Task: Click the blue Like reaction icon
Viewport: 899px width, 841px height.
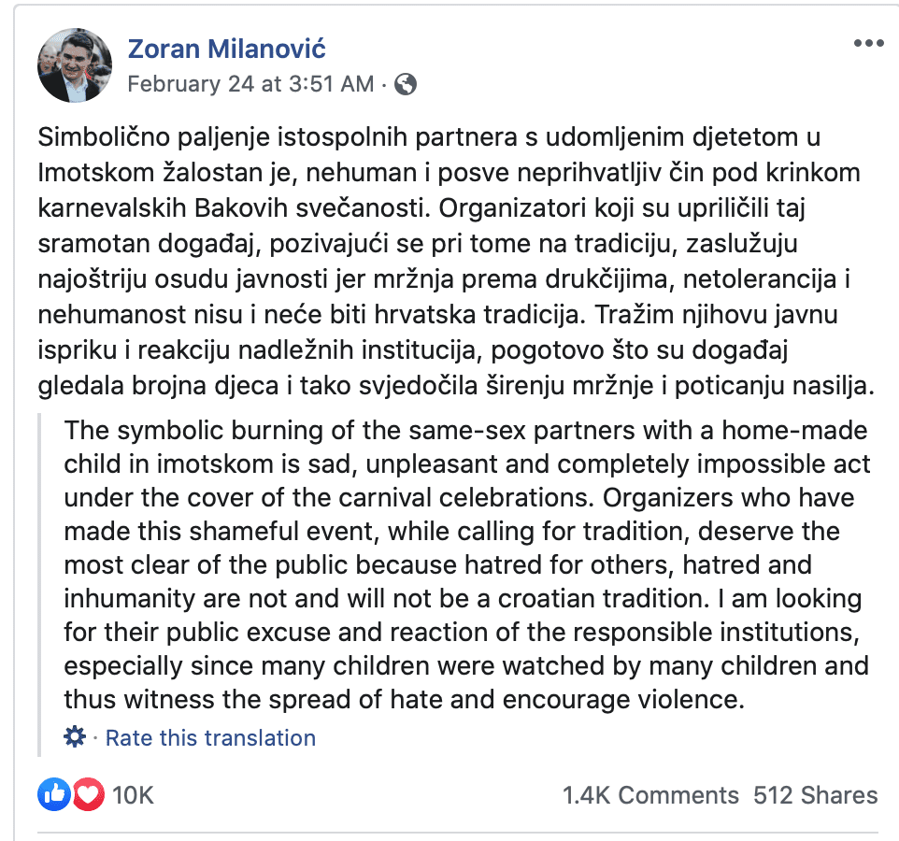Action: point(54,795)
